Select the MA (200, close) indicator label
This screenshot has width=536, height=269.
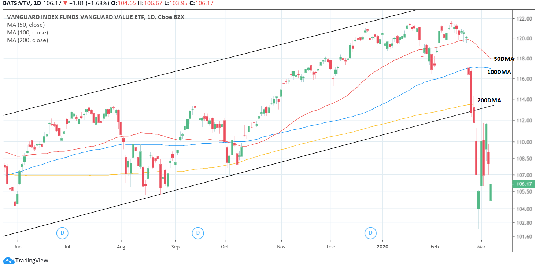pyautogui.click(x=27, y=40)
